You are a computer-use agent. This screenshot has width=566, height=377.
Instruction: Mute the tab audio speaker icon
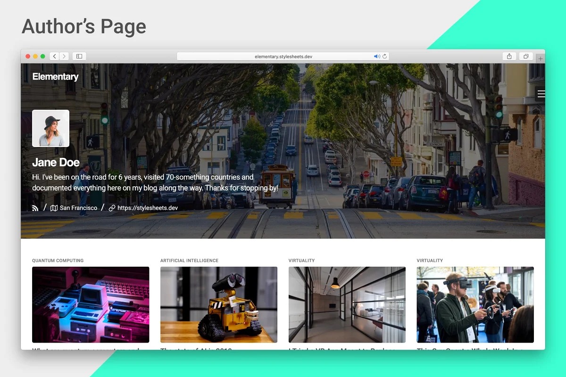(x=376, y=57)
